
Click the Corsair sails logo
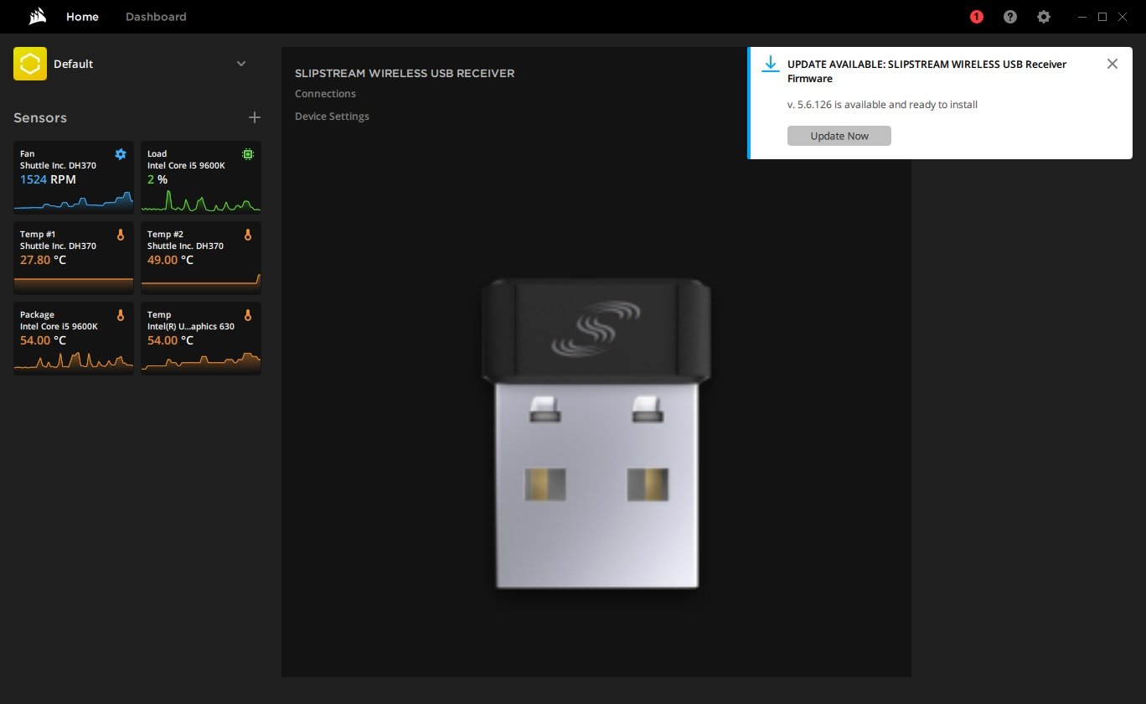pos(36,17)
